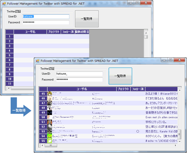The image size is (187, 153).
Task: Click front window horizontal scrollbar right arrow
Action: coord(175,146)
